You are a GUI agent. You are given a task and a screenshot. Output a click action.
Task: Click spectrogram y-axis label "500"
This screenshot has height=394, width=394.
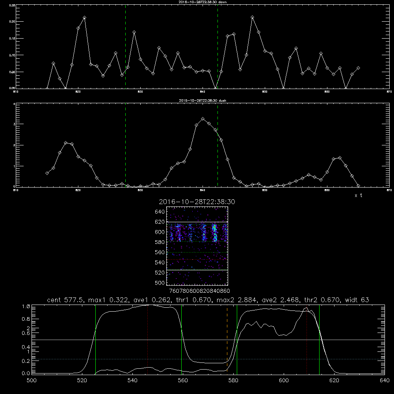[x=160, y=282]
